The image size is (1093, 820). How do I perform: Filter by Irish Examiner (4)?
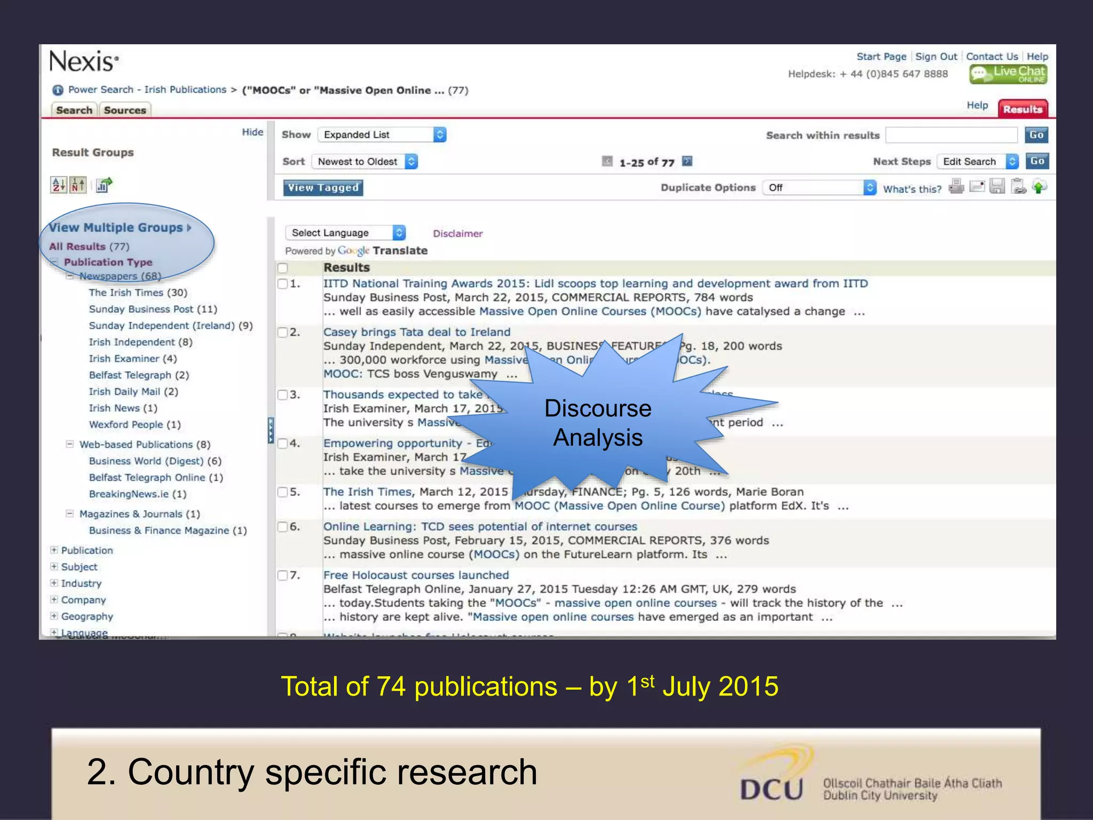click(x=133, y=359)
